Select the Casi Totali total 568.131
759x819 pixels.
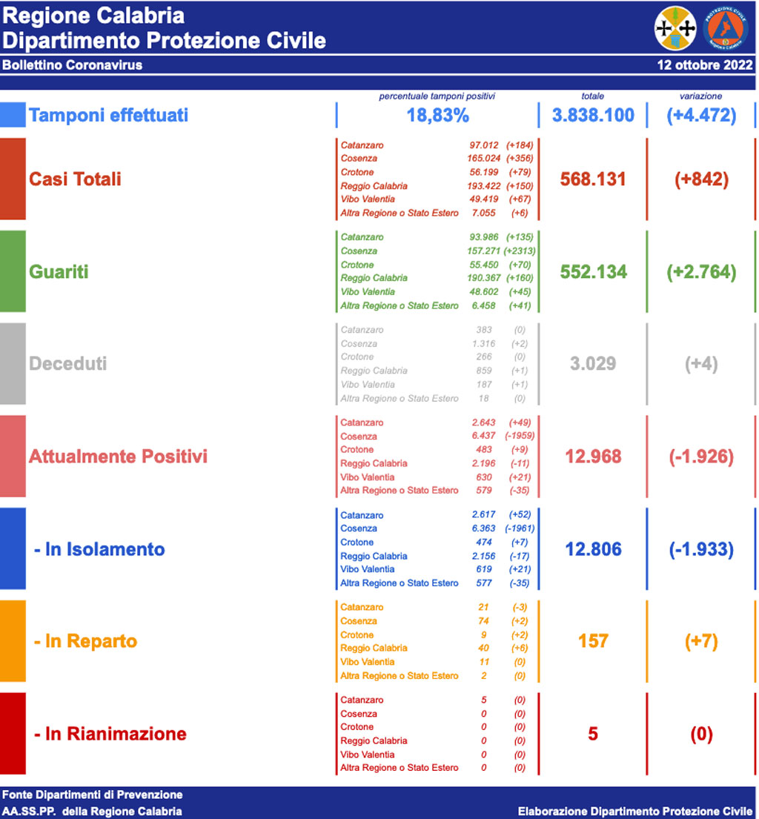tap(593, 179)
